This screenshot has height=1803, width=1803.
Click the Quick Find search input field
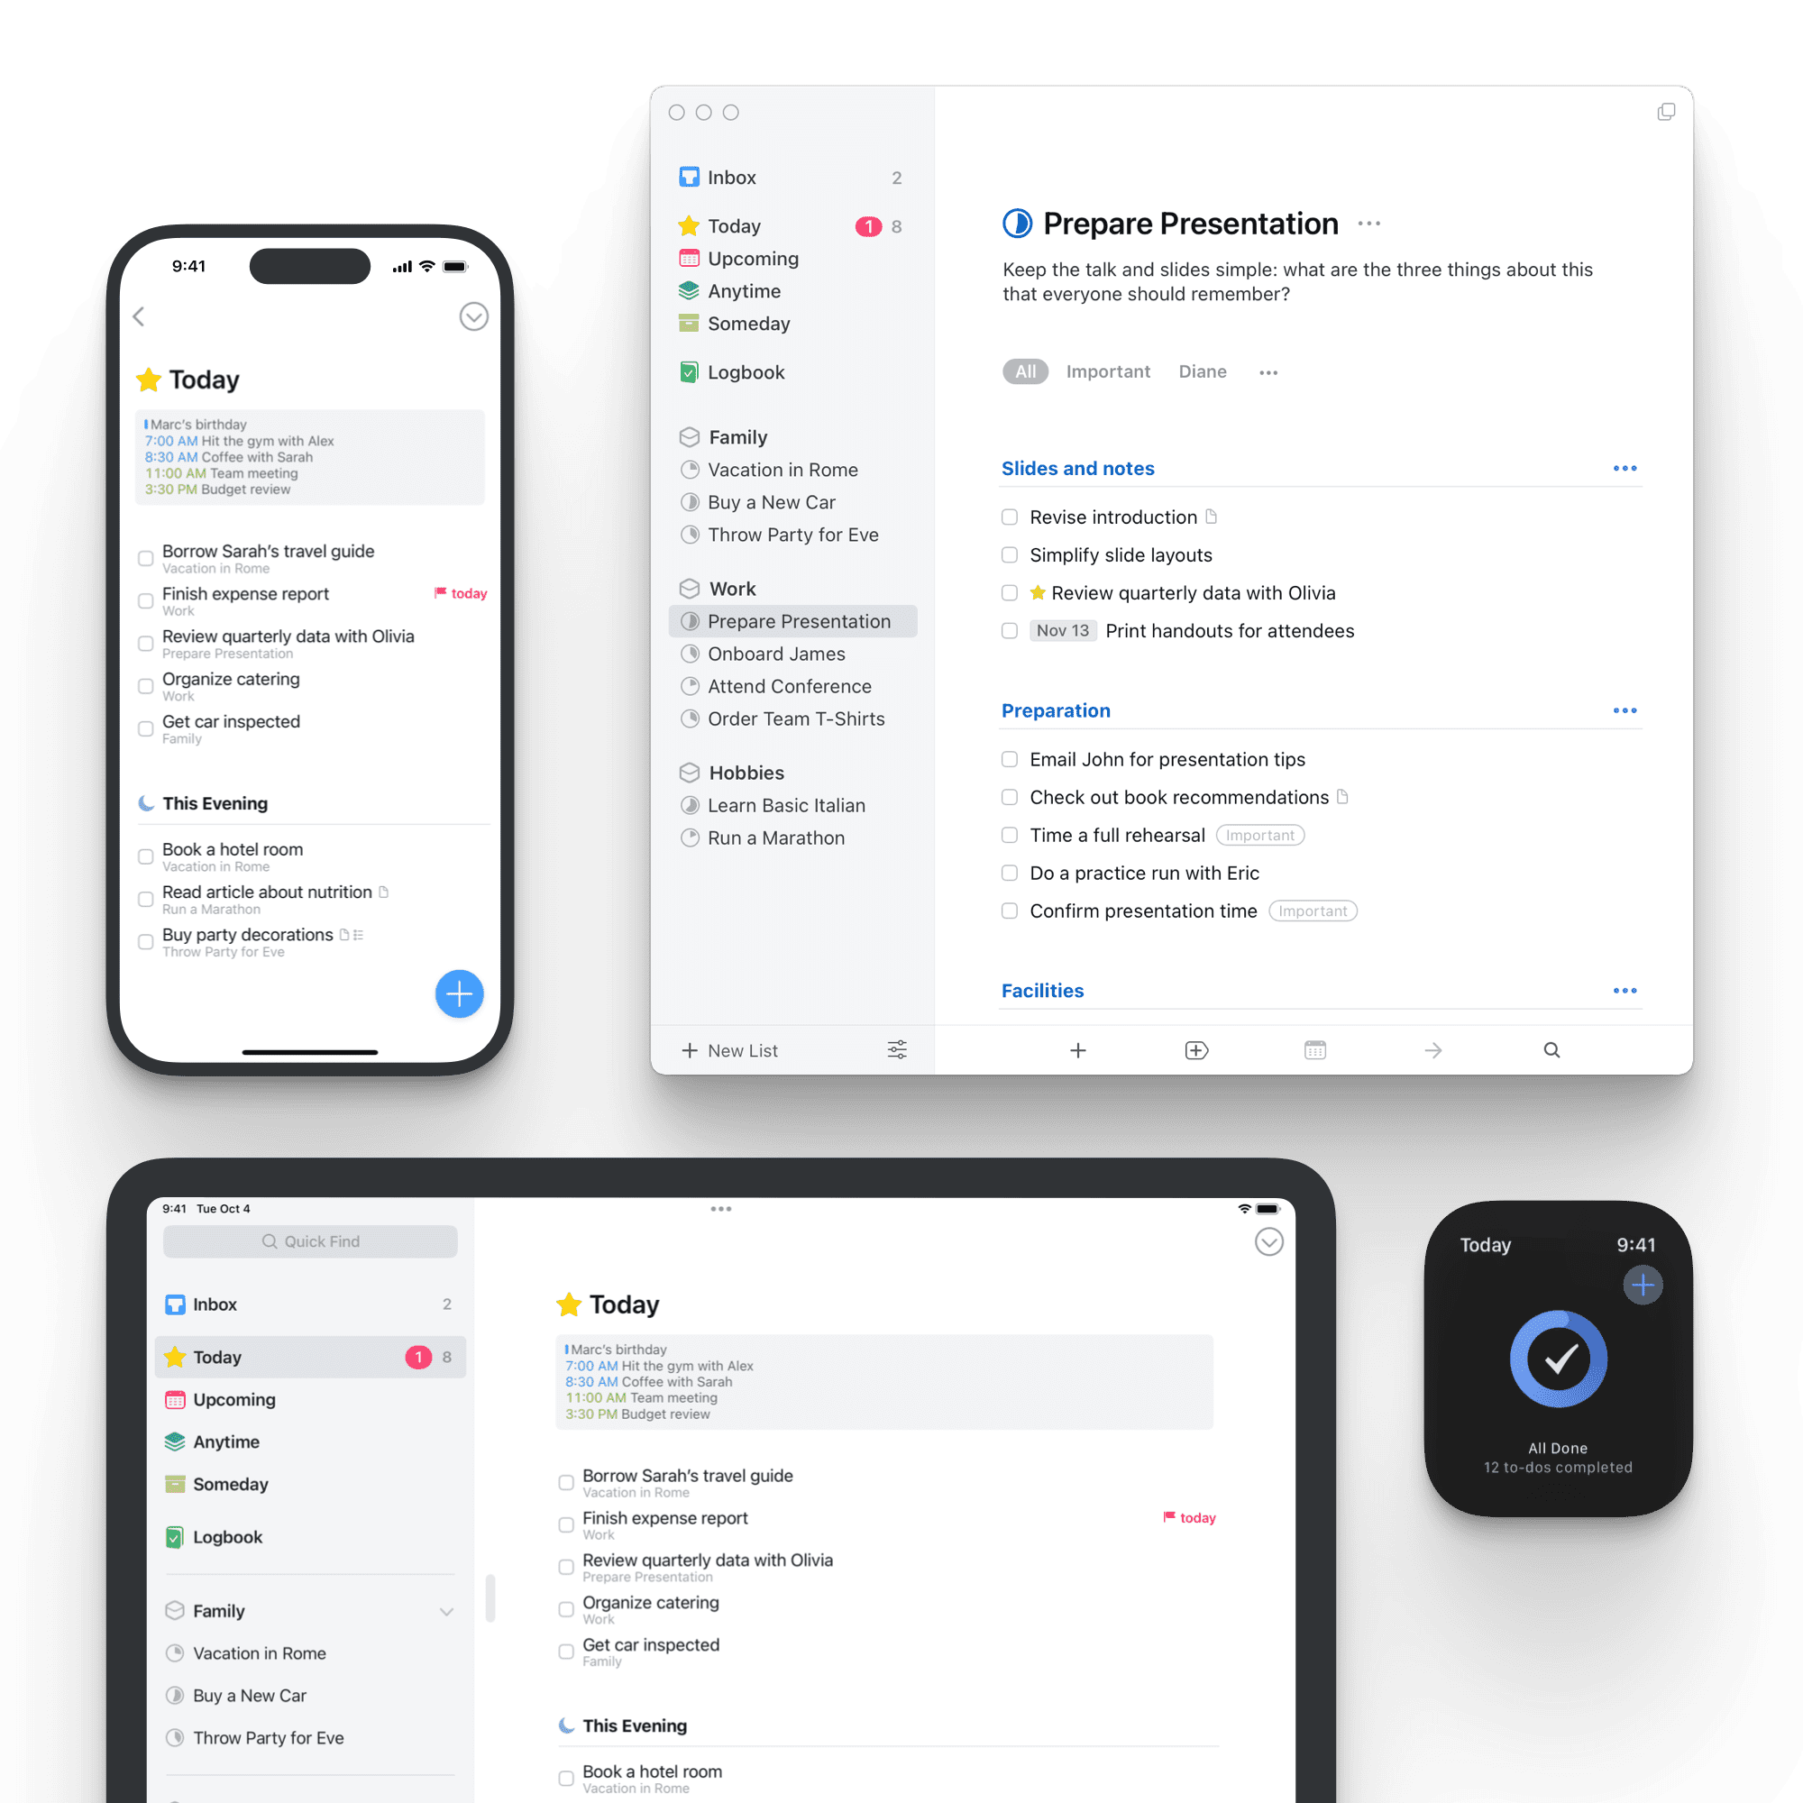314,1240
